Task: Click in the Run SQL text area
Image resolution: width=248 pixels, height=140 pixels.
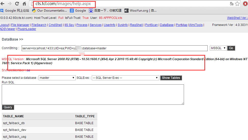Action: (x=93, y=94)
